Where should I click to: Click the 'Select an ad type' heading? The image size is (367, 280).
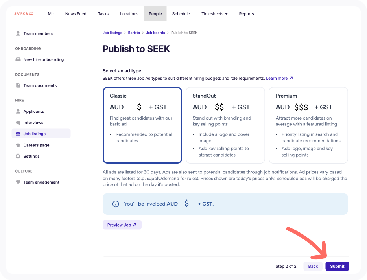tap(122, 71)
